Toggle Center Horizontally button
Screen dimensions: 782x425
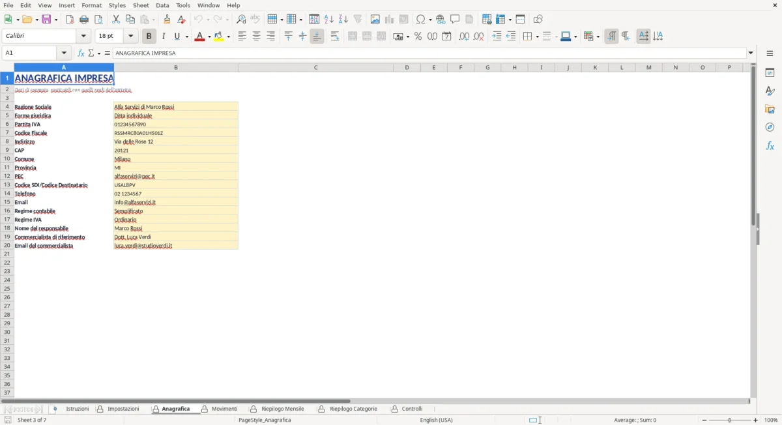257,37
